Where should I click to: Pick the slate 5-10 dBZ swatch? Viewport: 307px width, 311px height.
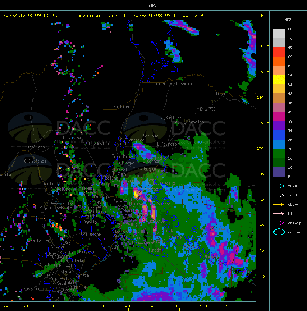(279, 172)
